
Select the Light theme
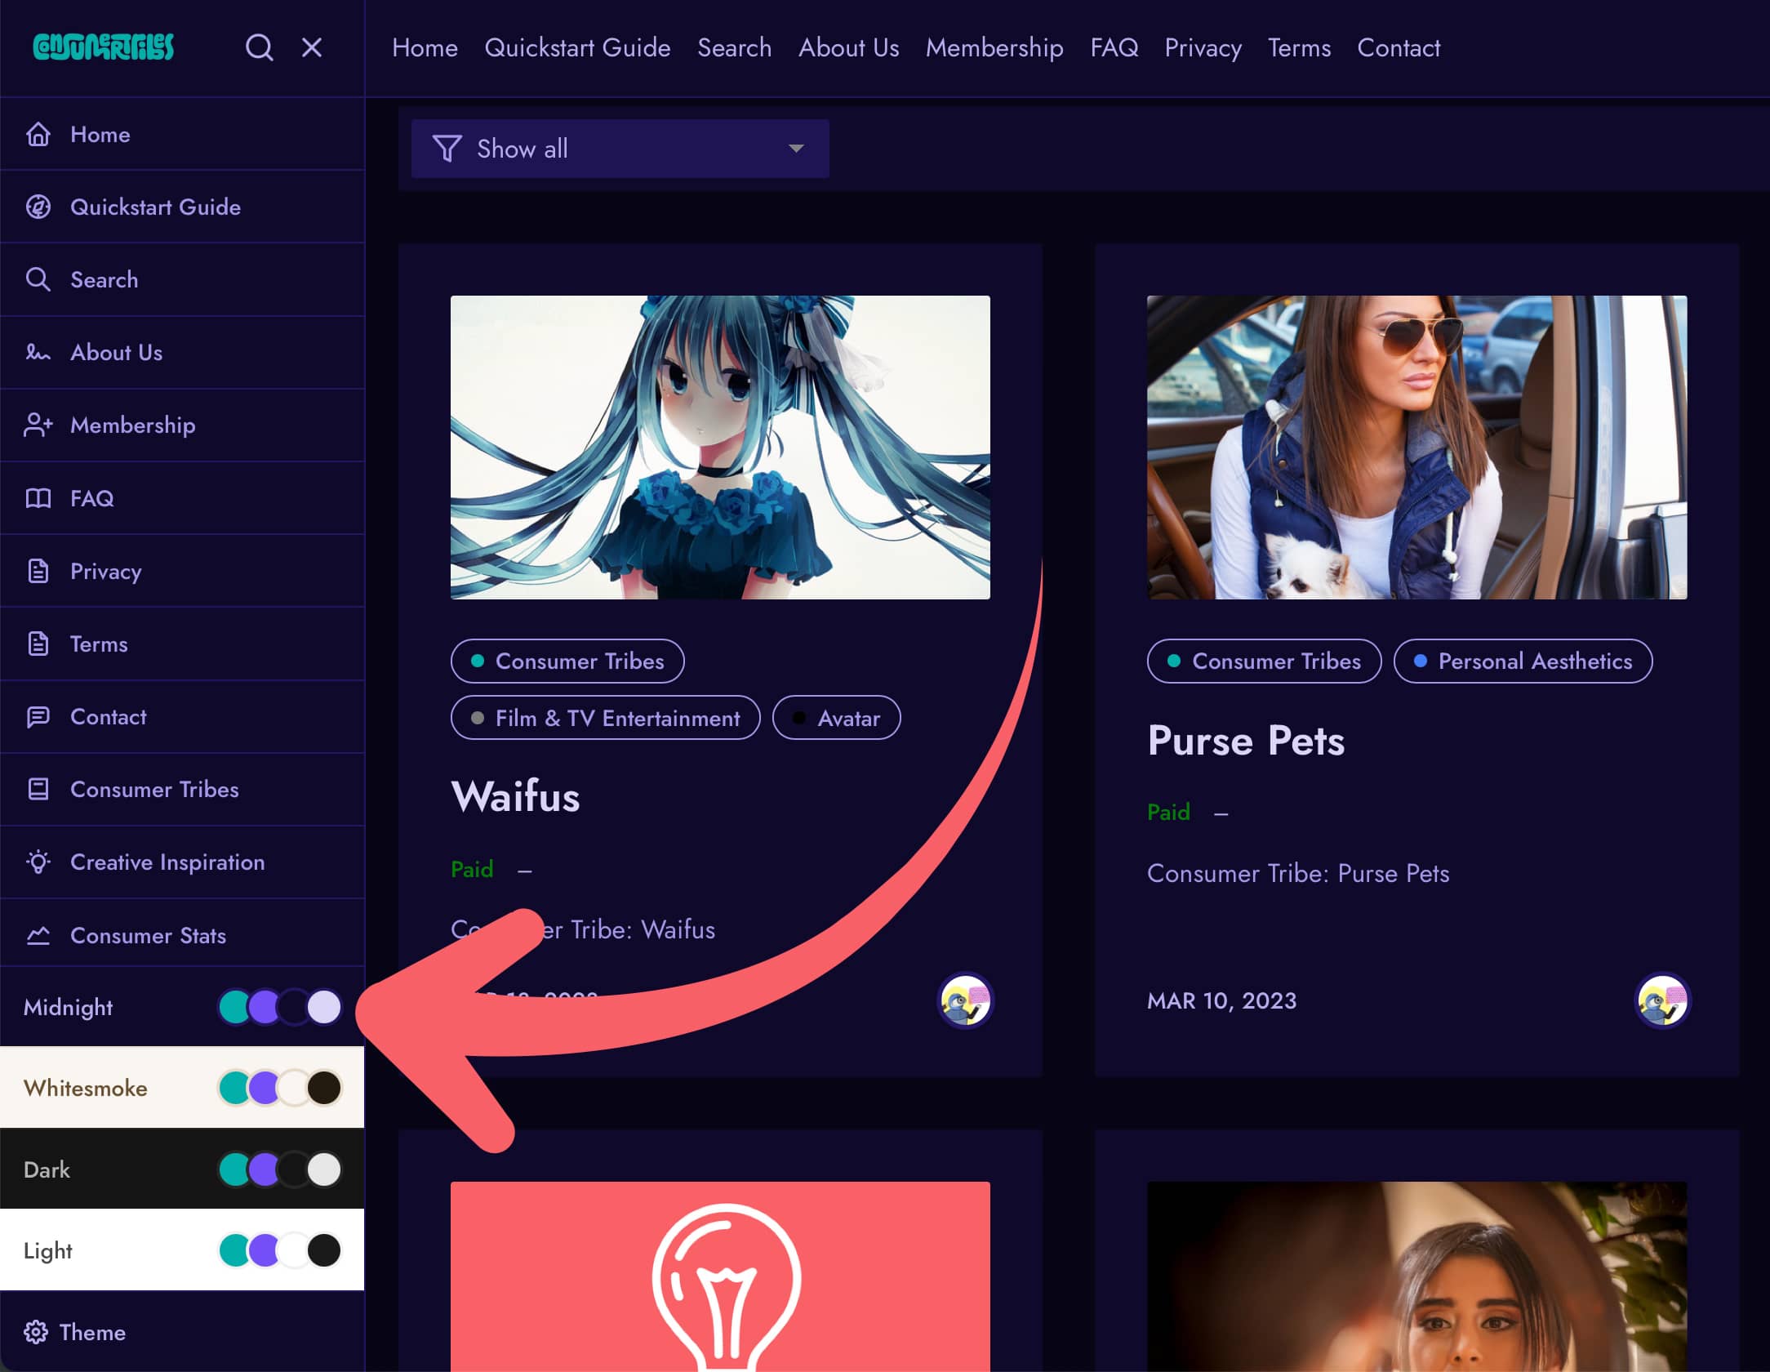182,1249
